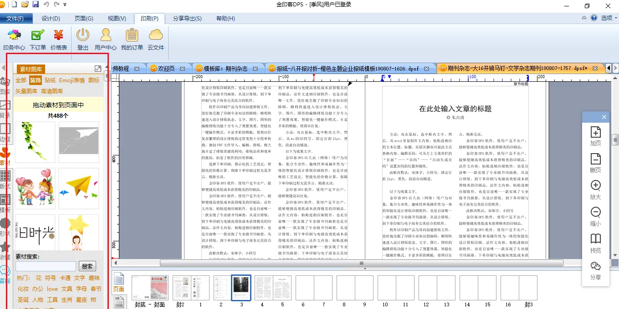Click the 搜索 search button
Viewport: 619px width, 309px height.
[x=87, y=266]
